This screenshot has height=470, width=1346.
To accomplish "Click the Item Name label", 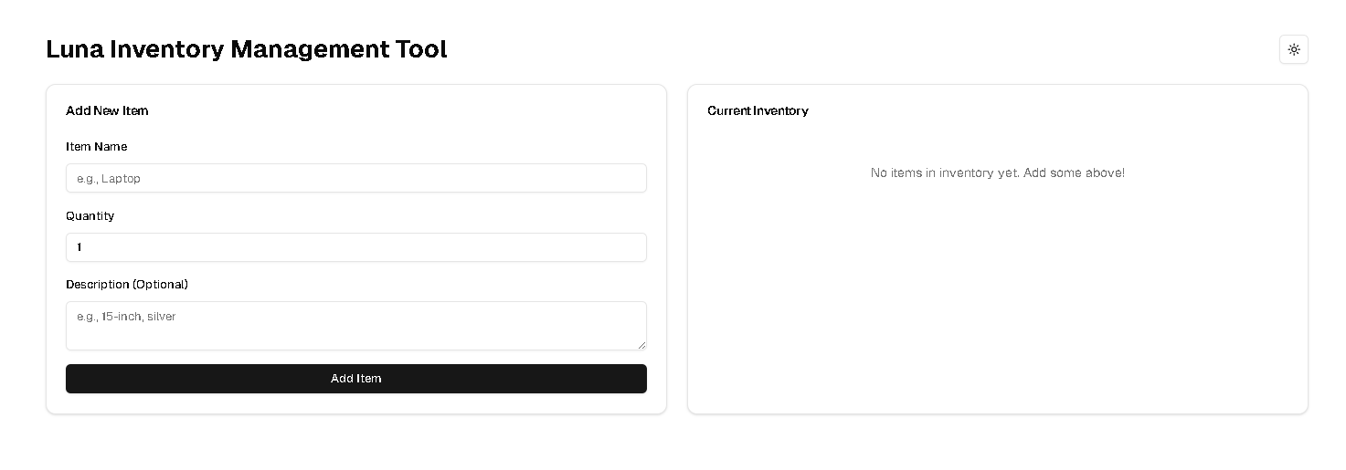I will click(x=96, y=146).
